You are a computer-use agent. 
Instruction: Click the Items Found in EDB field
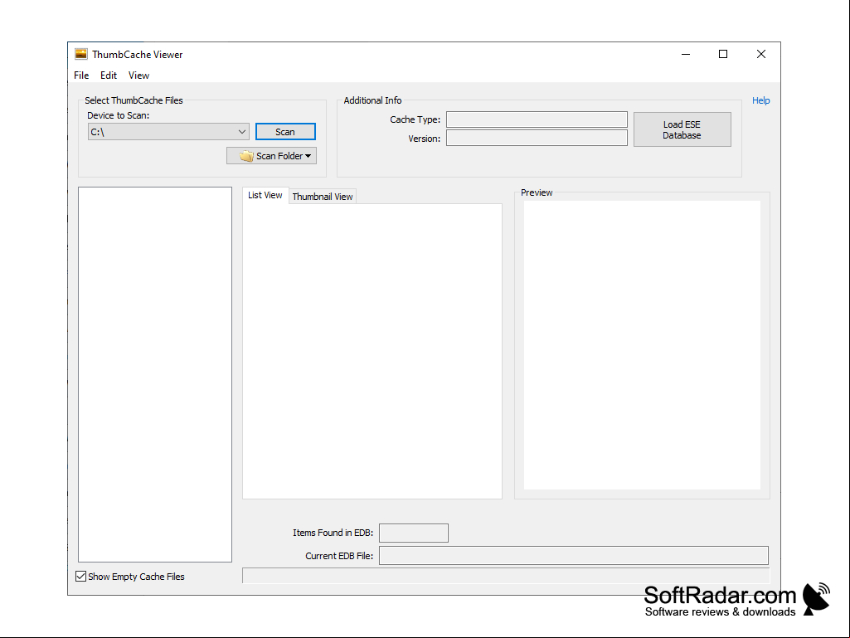tap(414, 533)
